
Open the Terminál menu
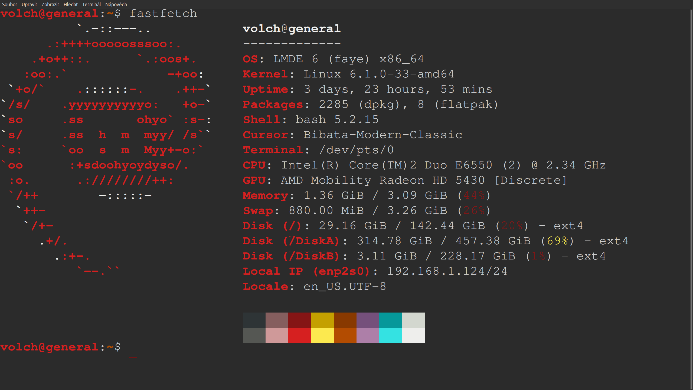point(91,4)
